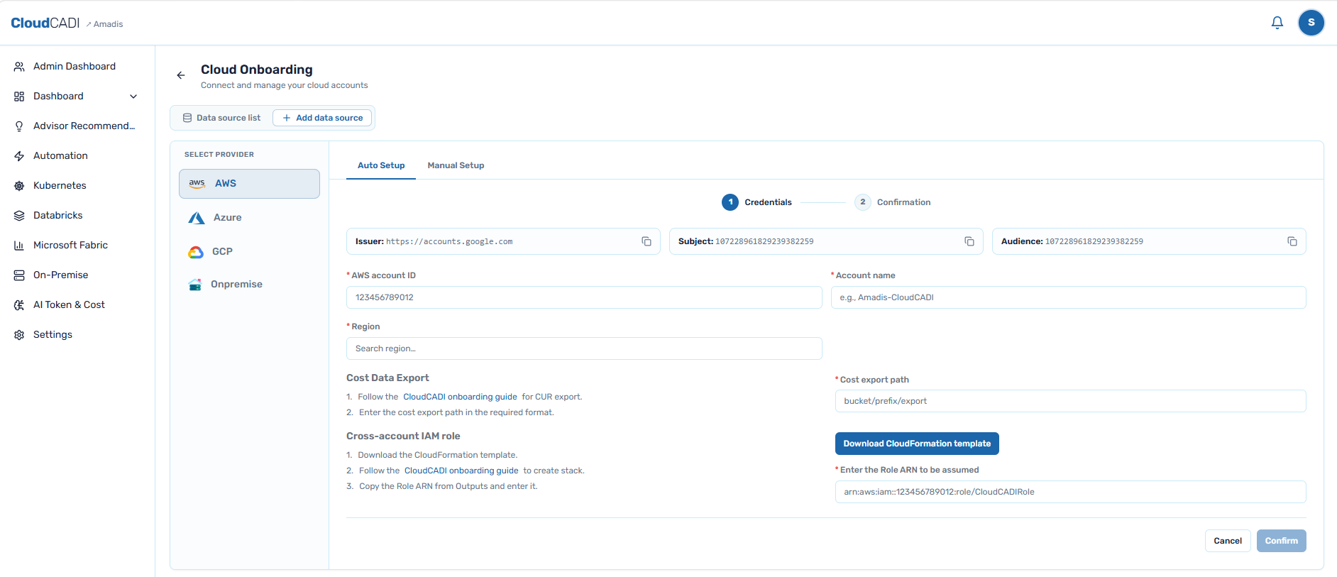
Task: Select AWS as provider
Action: (249, 184)
